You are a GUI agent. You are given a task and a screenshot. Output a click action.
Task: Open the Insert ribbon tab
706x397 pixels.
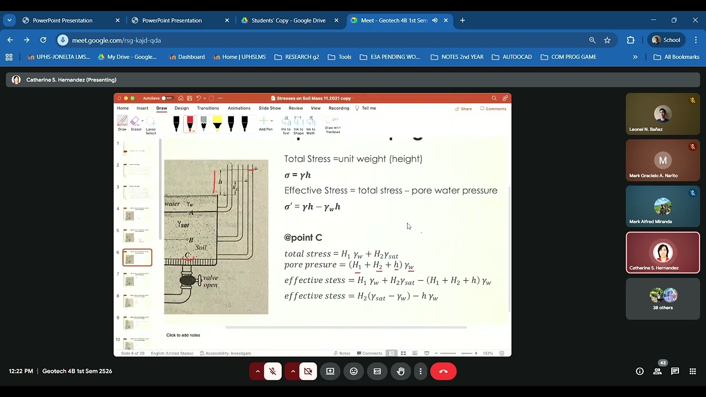click(x=142, y=108)
